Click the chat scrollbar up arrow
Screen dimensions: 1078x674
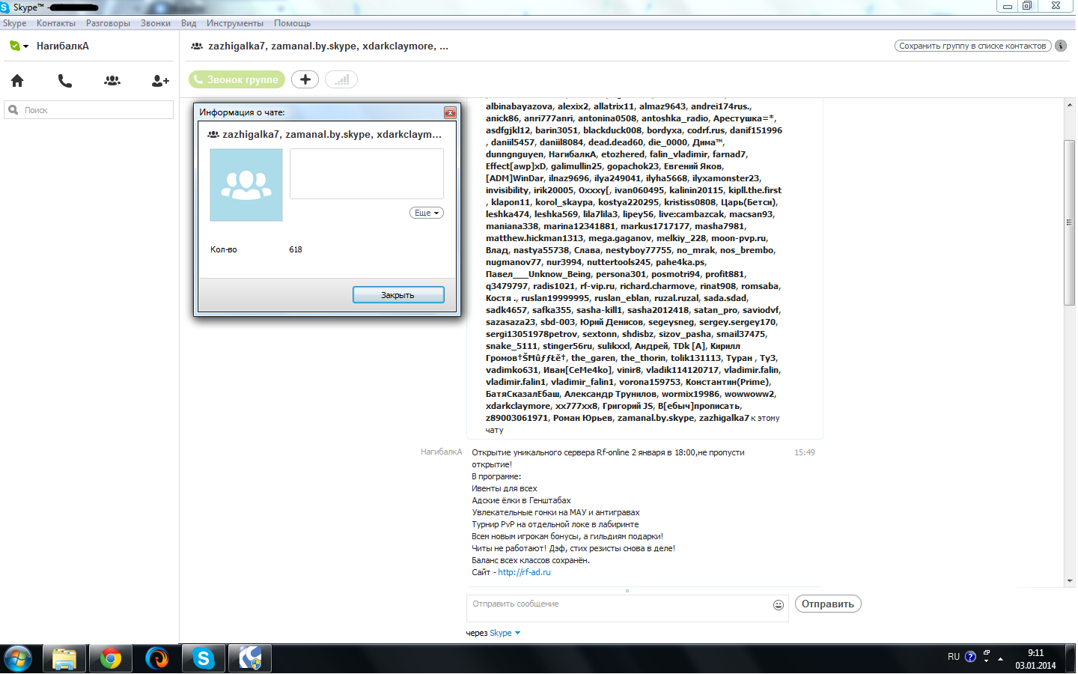pyautogui.click(x=1070, y=105)
